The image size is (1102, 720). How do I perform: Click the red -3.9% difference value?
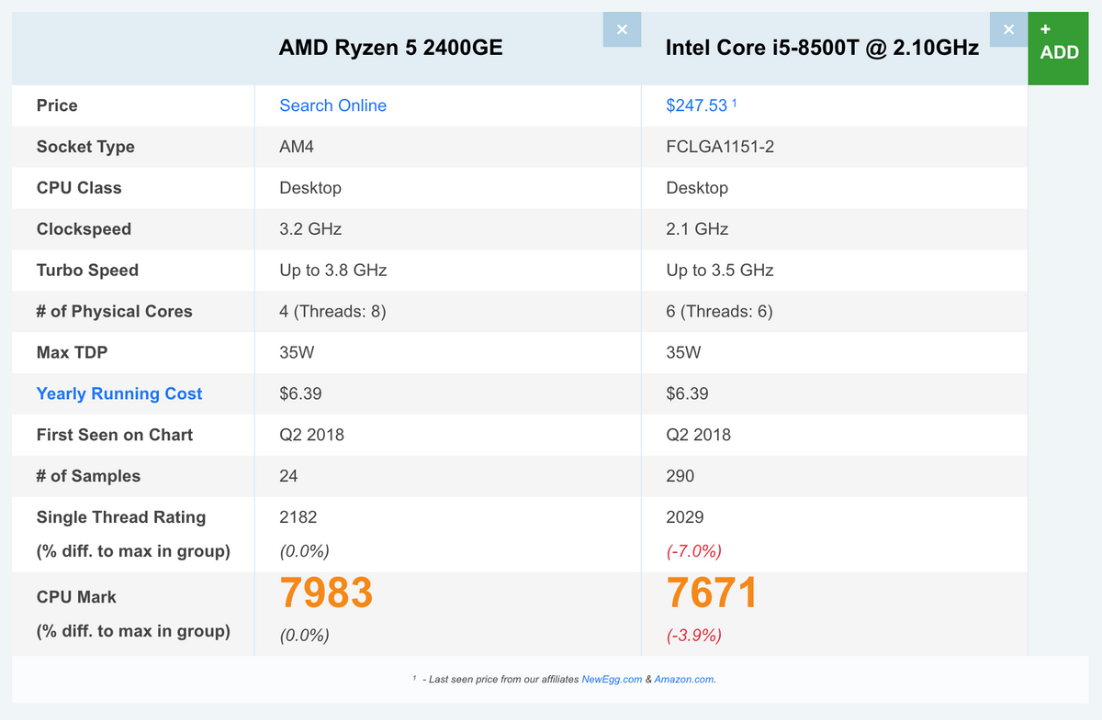[693, 636]
